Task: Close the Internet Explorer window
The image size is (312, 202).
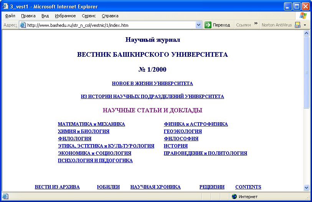Action: coord(305,7)
